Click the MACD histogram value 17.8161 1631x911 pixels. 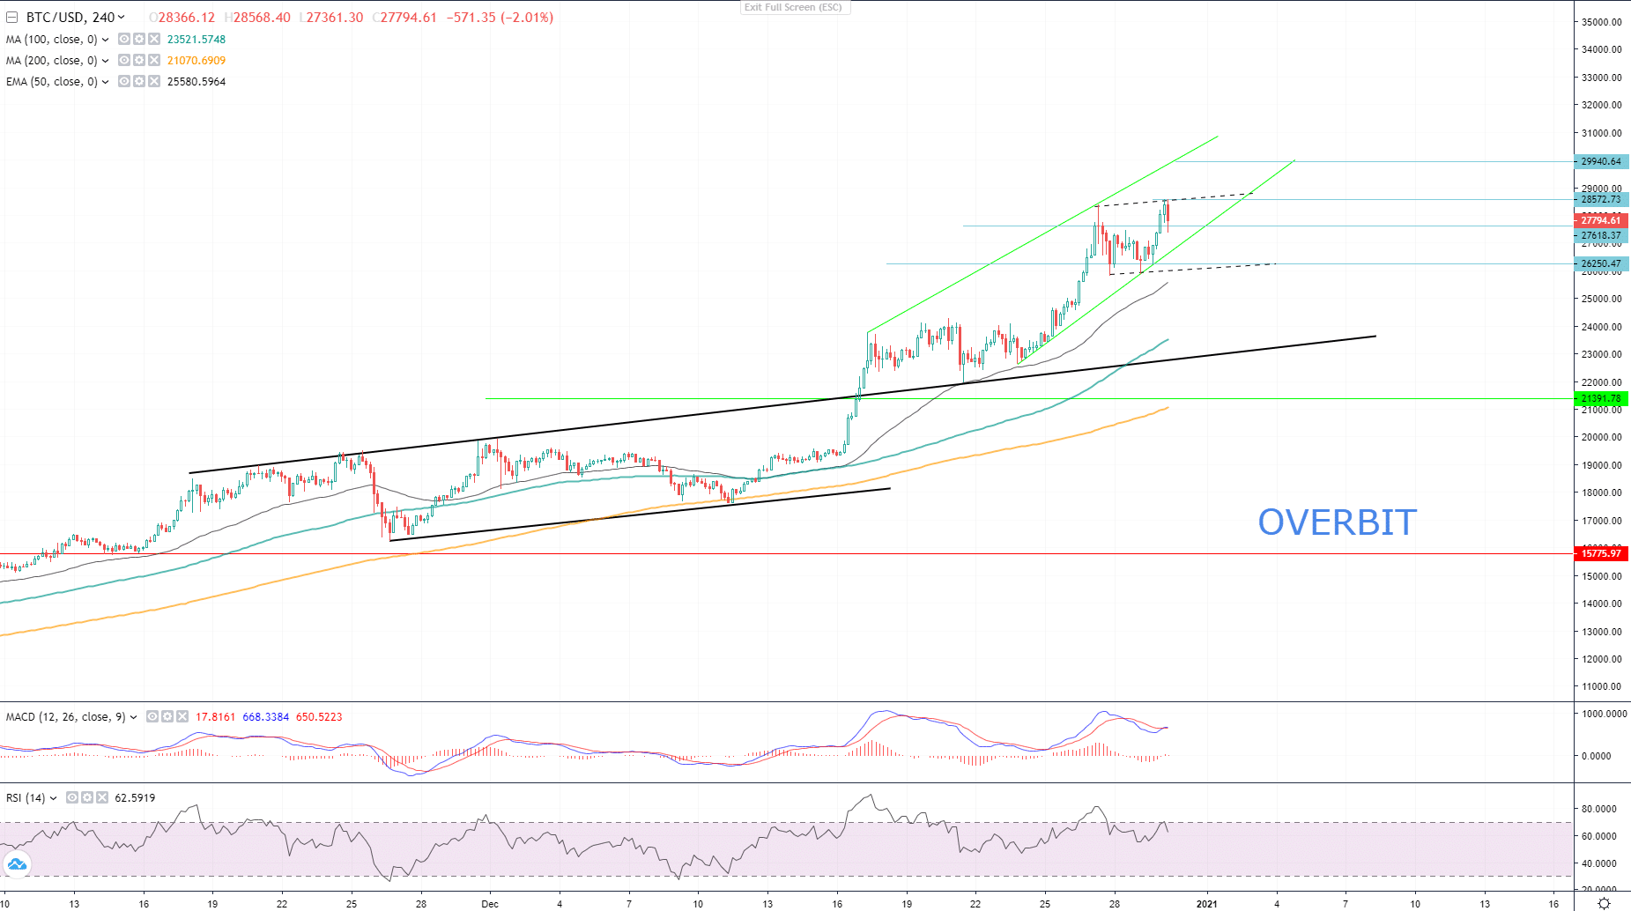tap(215, 717)
